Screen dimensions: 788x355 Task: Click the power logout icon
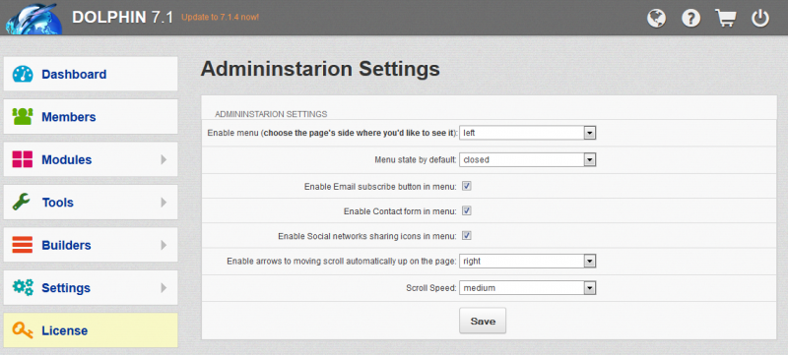pyautogui.click(x=760, y=19)
